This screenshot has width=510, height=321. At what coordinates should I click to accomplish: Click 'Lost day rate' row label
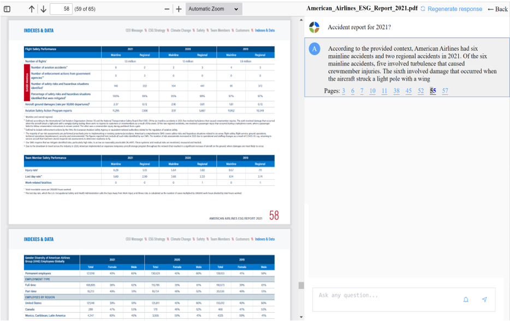[x=33, y=177]
